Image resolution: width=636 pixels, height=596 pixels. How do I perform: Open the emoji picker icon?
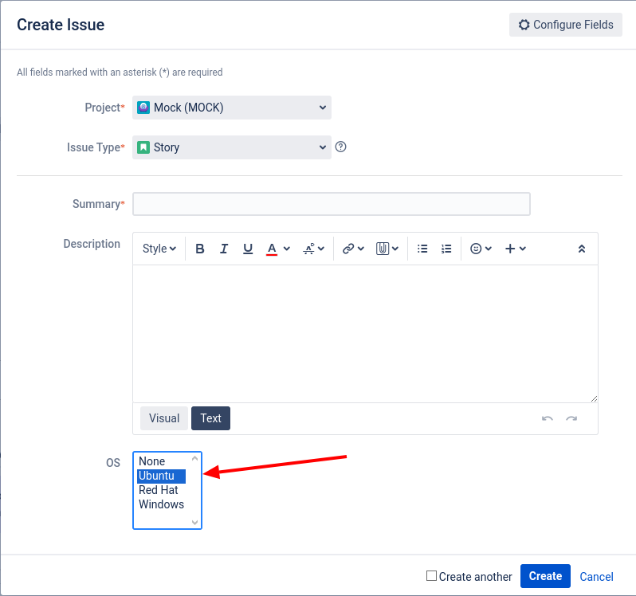pos(476,249)
